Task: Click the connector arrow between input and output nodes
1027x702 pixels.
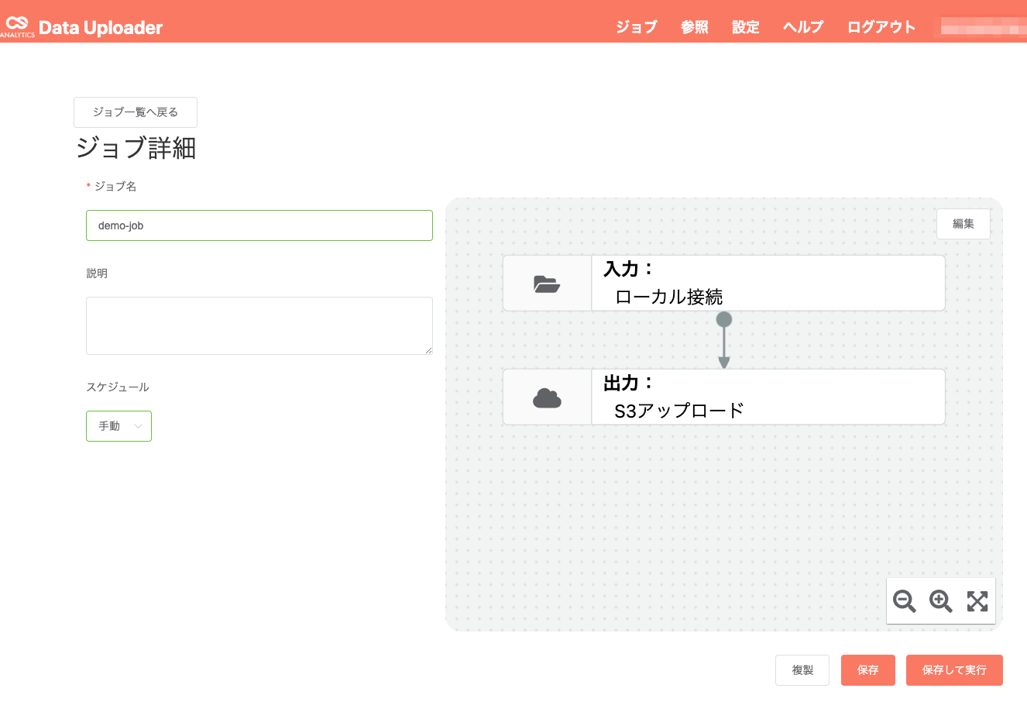Action: tap(724, 339)
